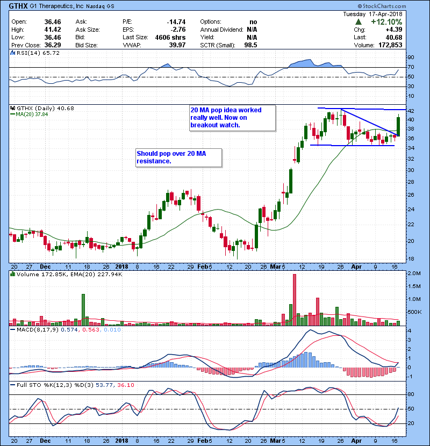Click the 'Should pop over 20 MA resistance' note
Image resolution: width=430 pixels, height=446 pixels.
(178, 157)
